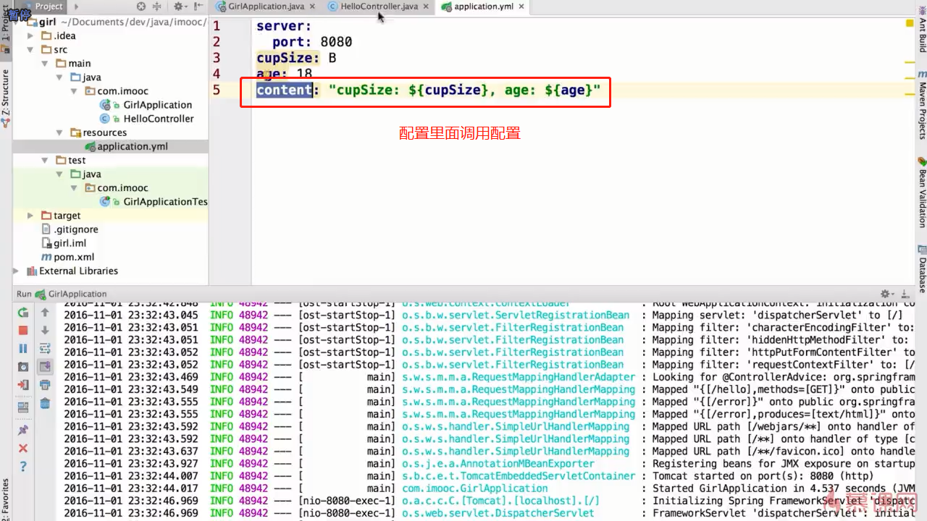Image resolution: width=927 pixels, height=521 pixels.
Task: Collapse the girl project root node
Action: tap(17, 22)
